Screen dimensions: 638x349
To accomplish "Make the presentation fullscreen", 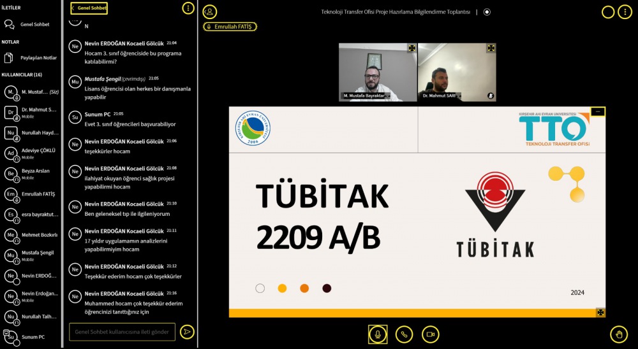I will (600, 313).
